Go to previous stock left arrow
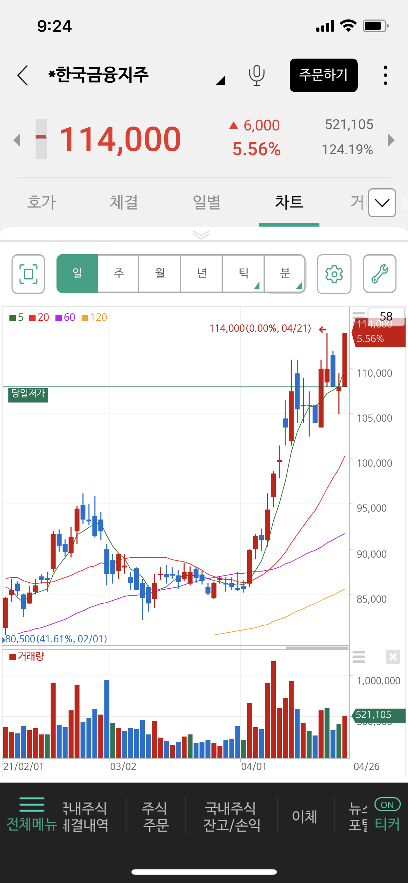Screen dimensions: 408x883 17,140
